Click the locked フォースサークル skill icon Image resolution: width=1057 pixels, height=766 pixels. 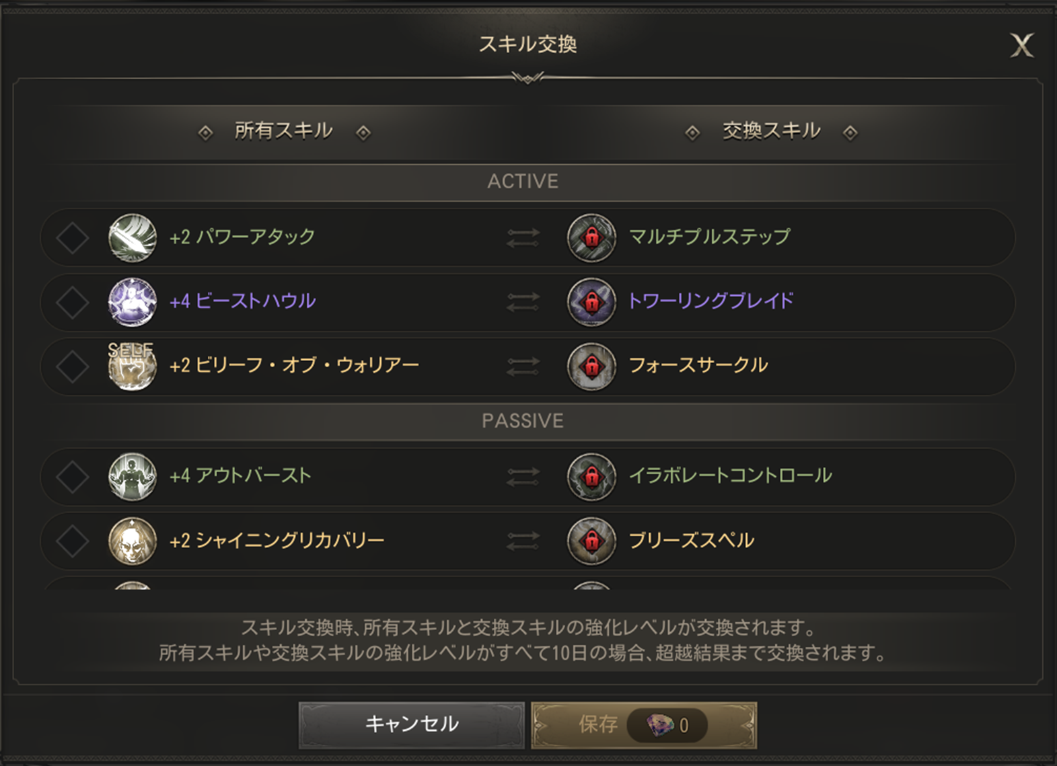coord(591,367)
